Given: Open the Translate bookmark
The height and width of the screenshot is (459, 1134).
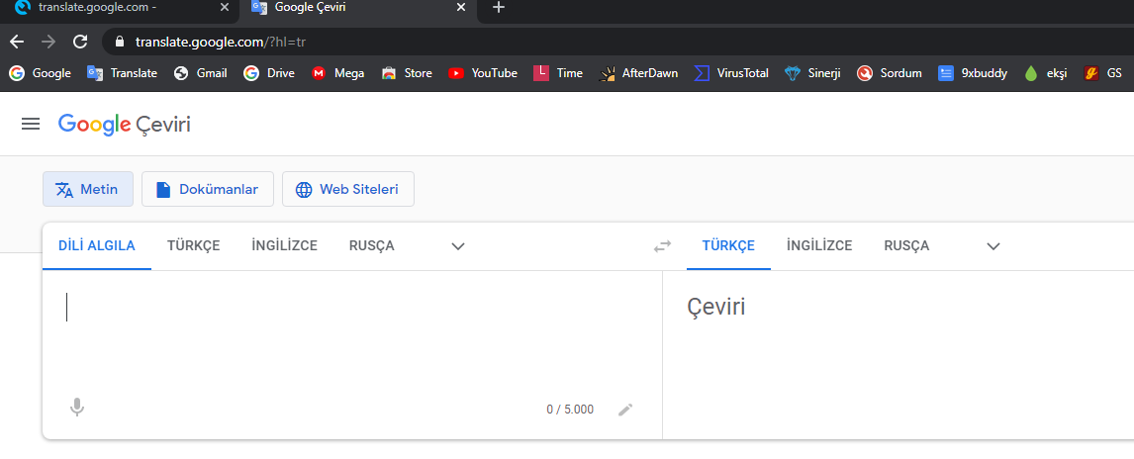Looking at the screenshot, I should pos(123,73).
